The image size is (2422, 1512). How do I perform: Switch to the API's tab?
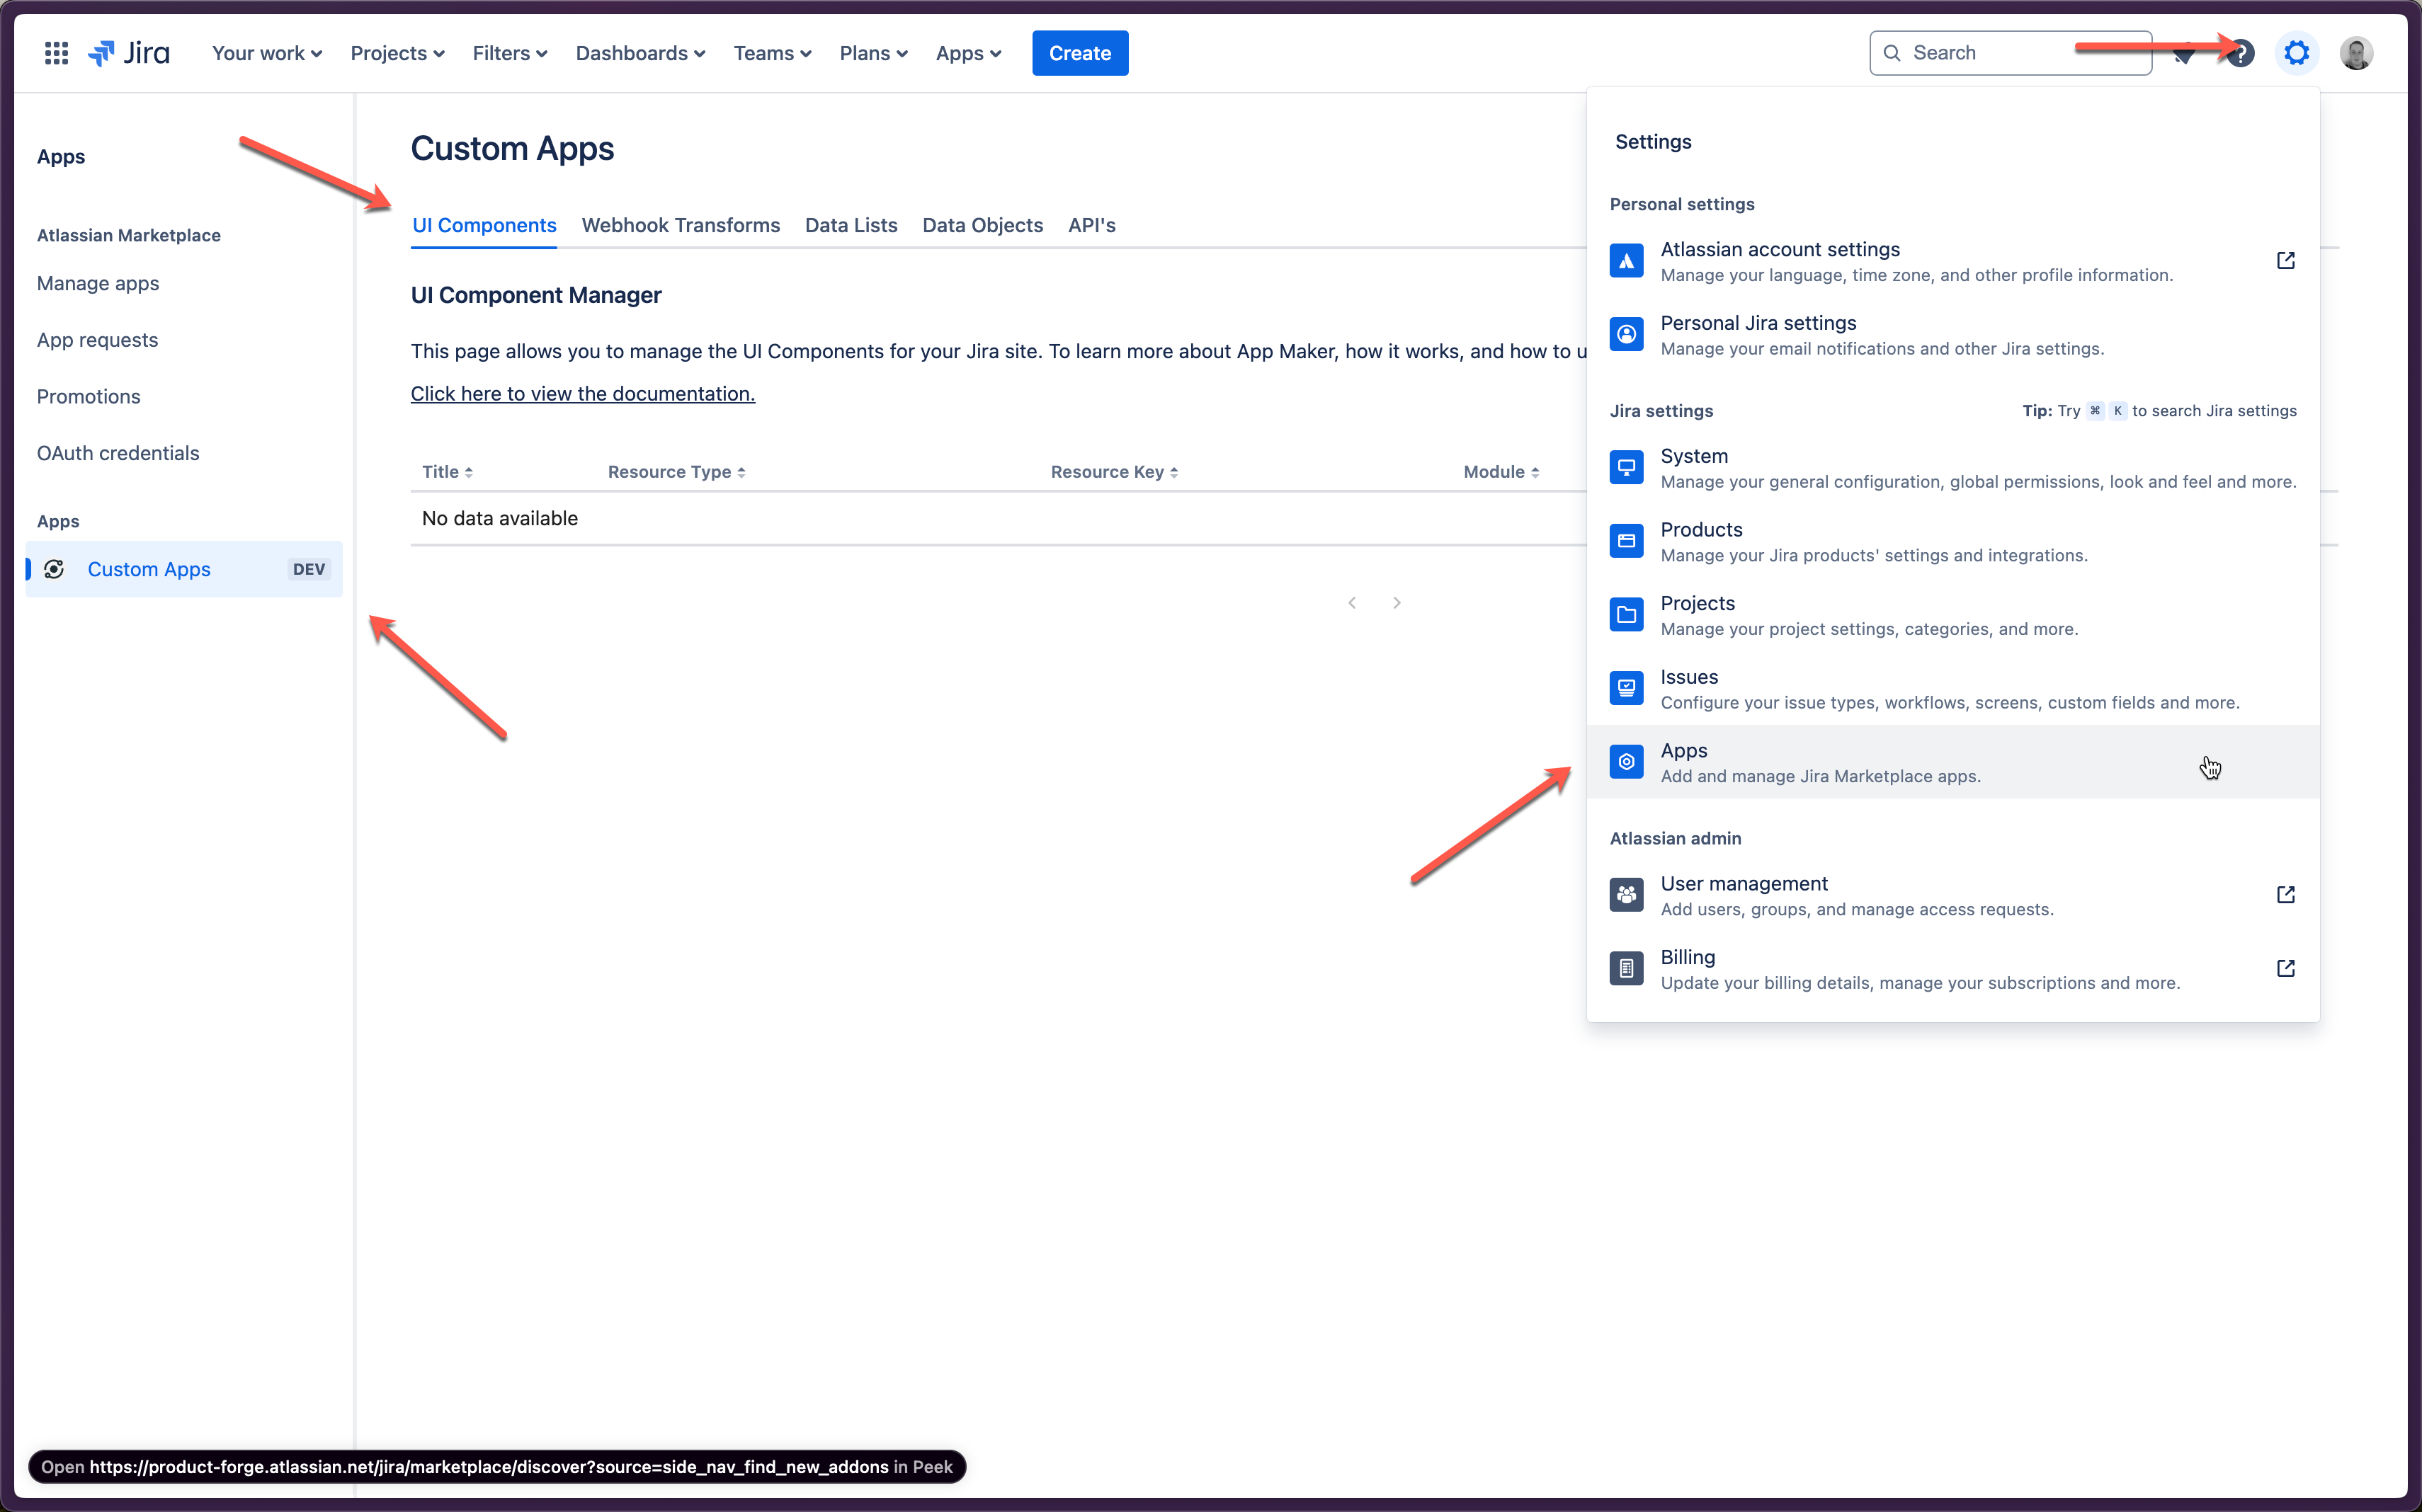(x=1089, y=223)
